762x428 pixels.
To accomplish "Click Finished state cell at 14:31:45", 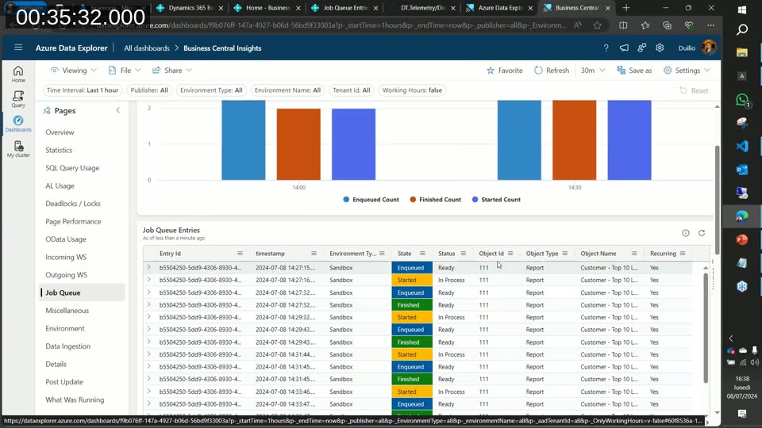I will (x=412, y=380).
